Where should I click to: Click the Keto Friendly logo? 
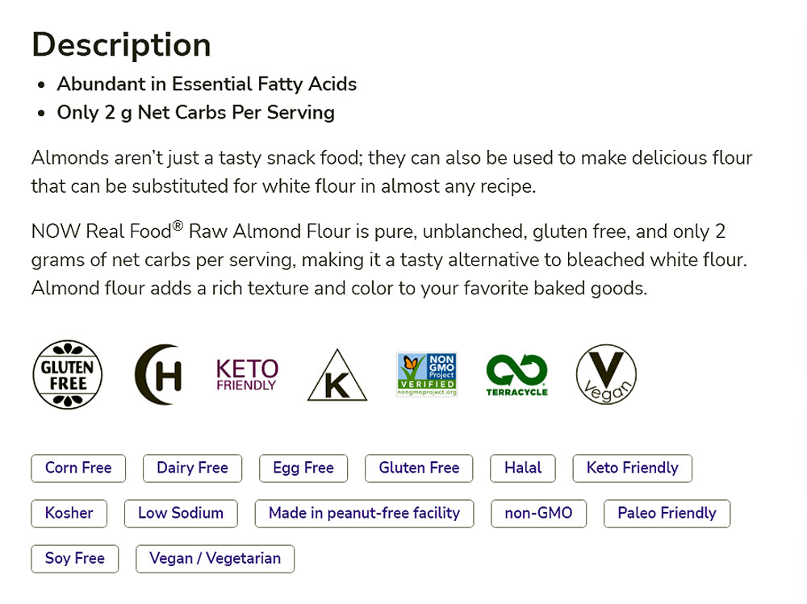point(247,375)
